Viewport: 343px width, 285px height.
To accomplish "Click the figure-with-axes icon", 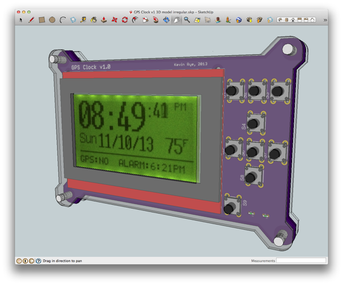I will [x=228, y=20].
